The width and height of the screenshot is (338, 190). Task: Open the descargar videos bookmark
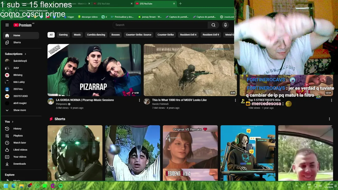point(88,17)
